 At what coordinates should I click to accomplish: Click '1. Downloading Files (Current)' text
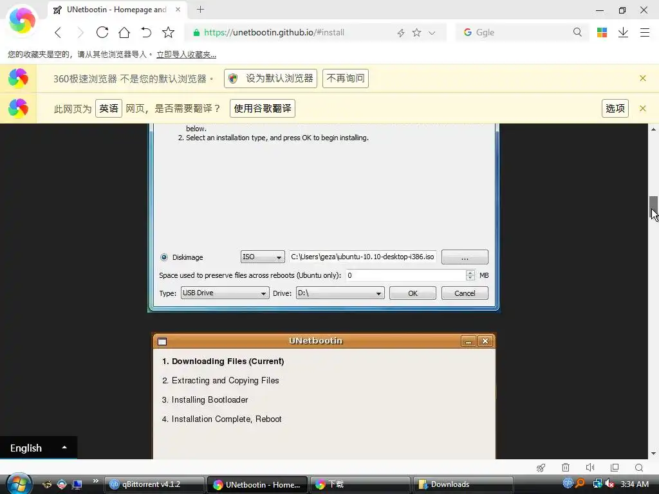tap(223, 361)
